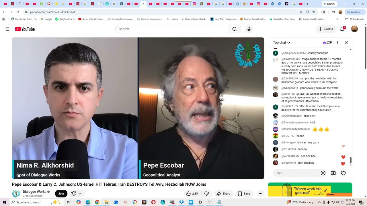367x206 pixels.
Task: Click chat username @phil342
Action: [287, 106]
